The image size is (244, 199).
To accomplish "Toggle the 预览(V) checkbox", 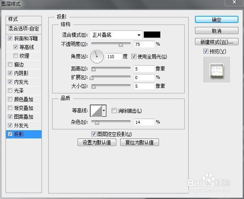I will (206, 51).
